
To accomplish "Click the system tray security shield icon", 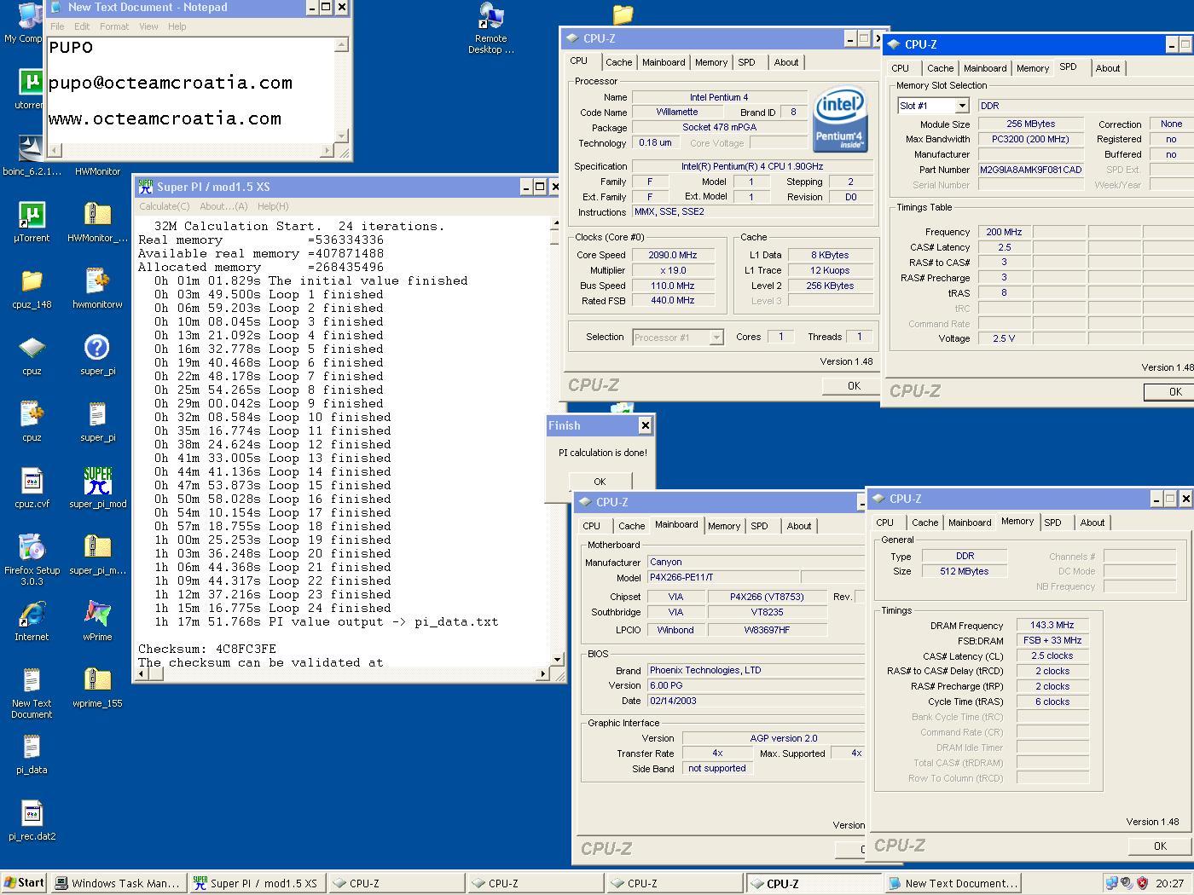I will (x=1142, y=883).
